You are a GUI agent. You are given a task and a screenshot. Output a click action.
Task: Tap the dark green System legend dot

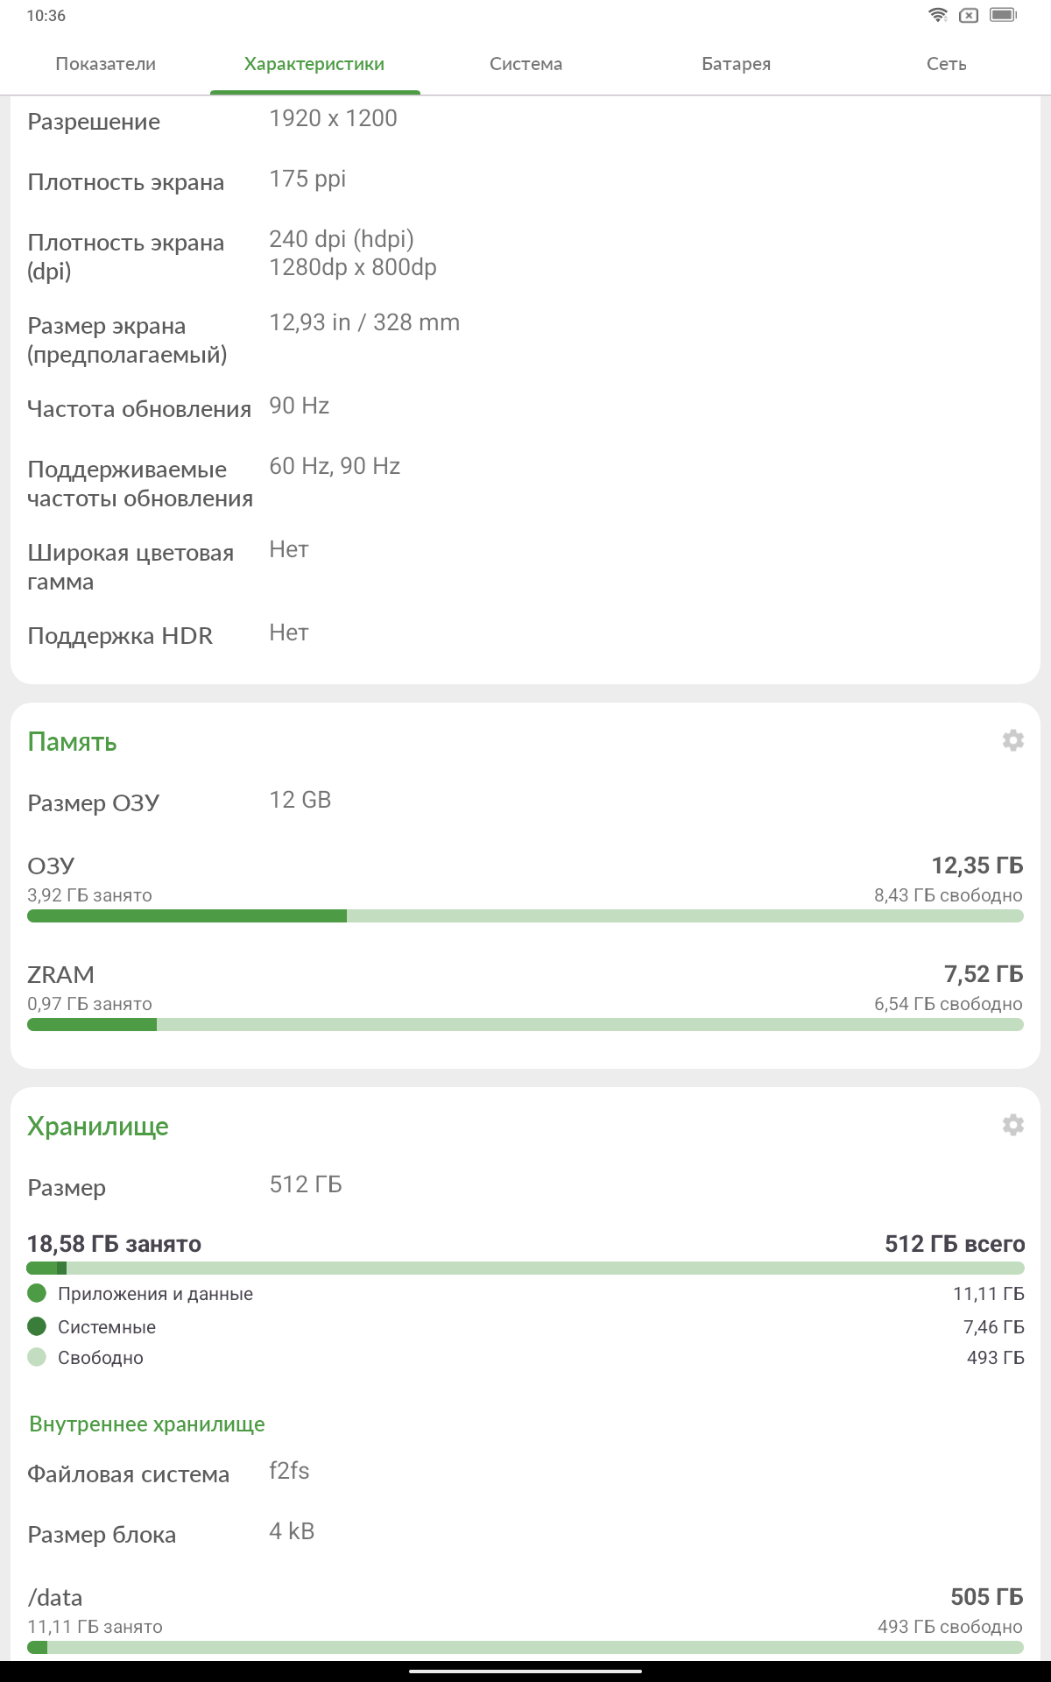click(x=37, y=1325)
